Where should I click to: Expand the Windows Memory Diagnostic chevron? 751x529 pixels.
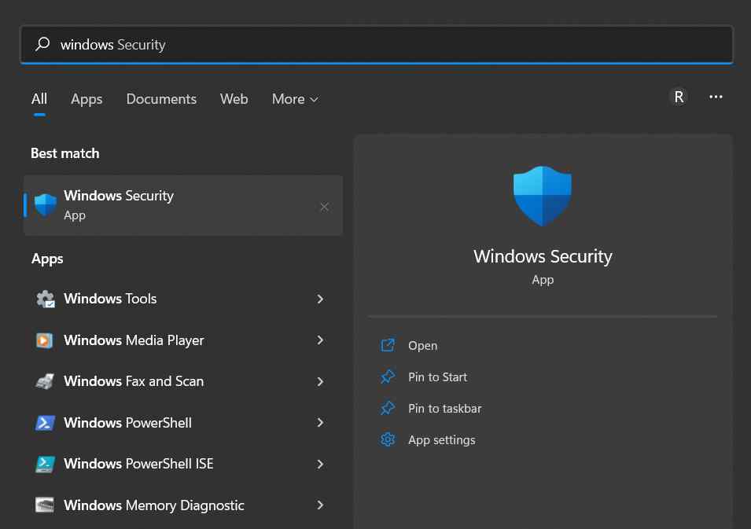(x=320, y=505)
